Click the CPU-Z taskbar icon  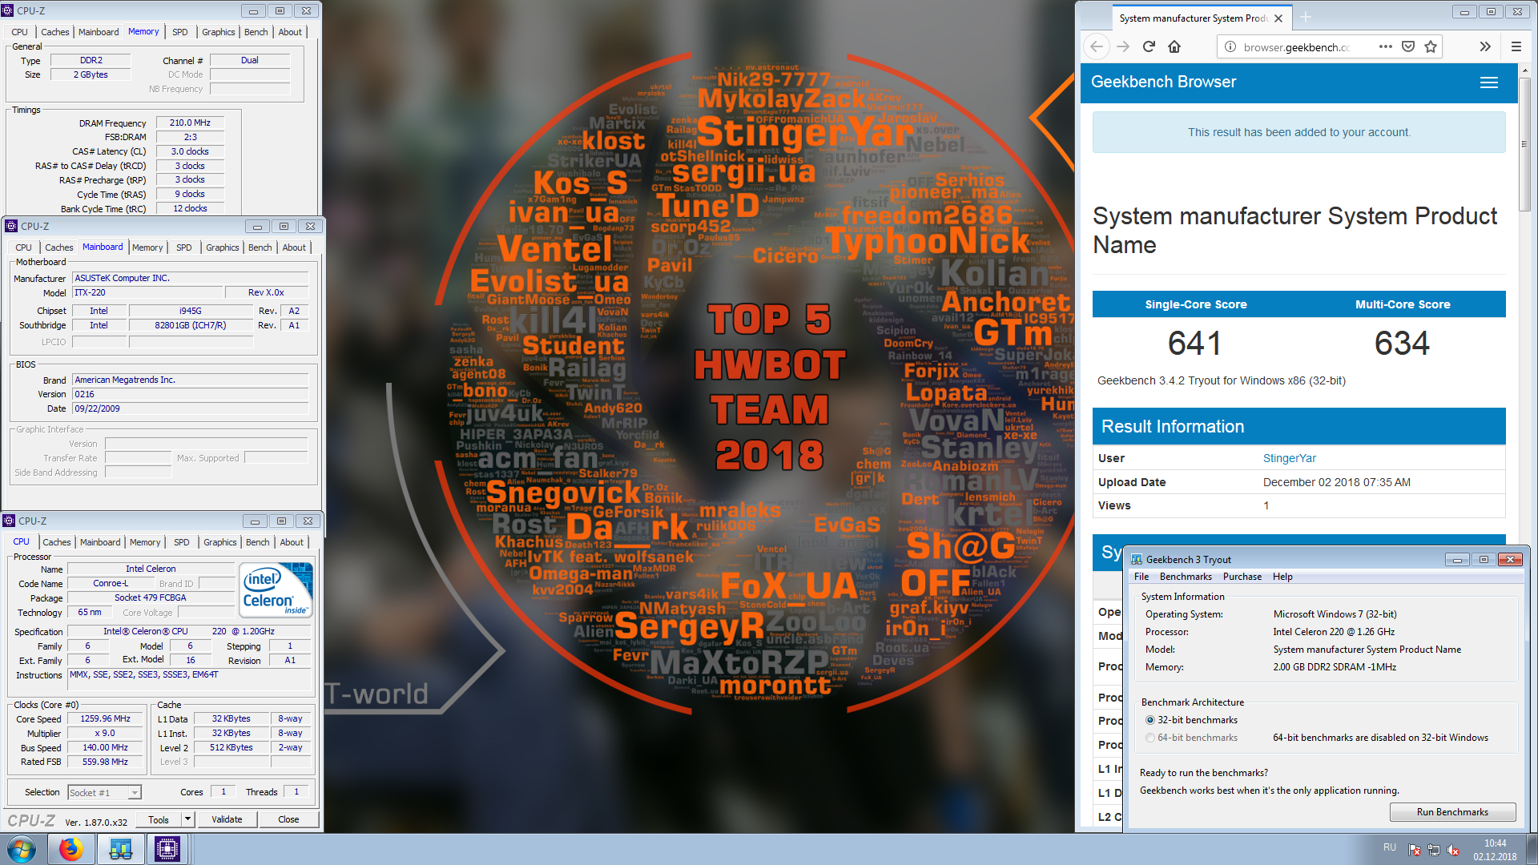(167, 849)
